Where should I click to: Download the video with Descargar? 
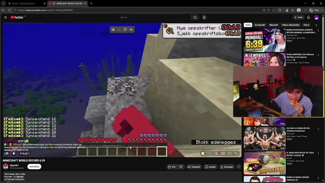point(227,167)
